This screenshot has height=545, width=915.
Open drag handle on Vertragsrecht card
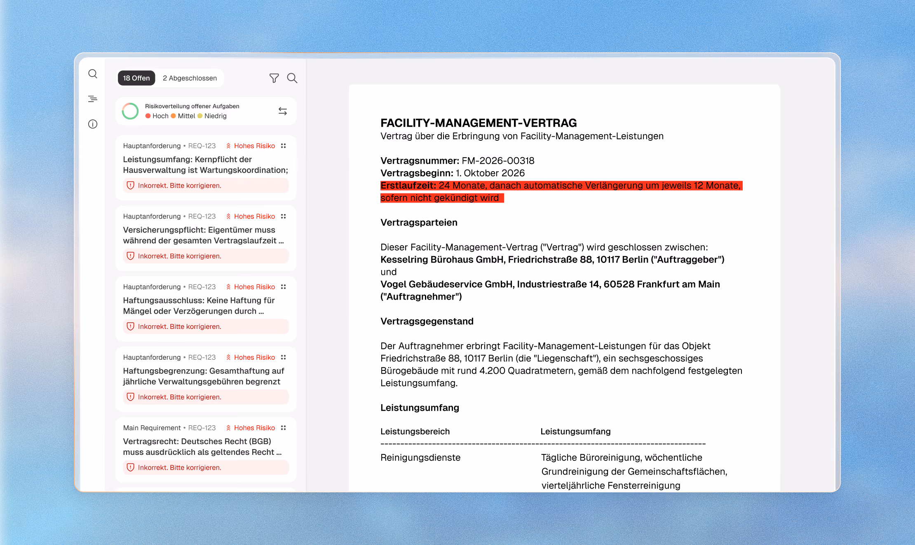click(284, 428)
